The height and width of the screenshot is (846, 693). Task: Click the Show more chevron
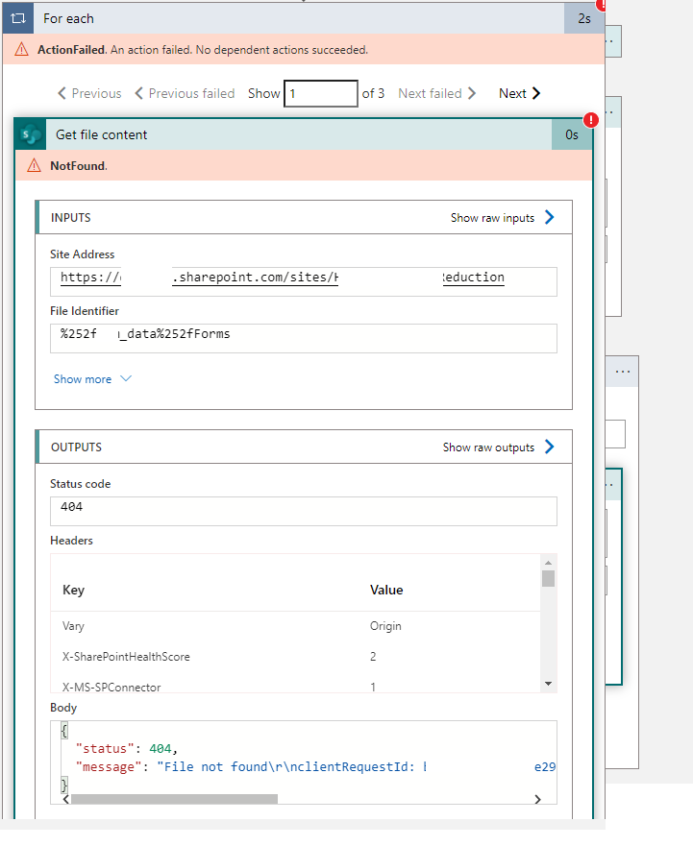tap(126, 378)
